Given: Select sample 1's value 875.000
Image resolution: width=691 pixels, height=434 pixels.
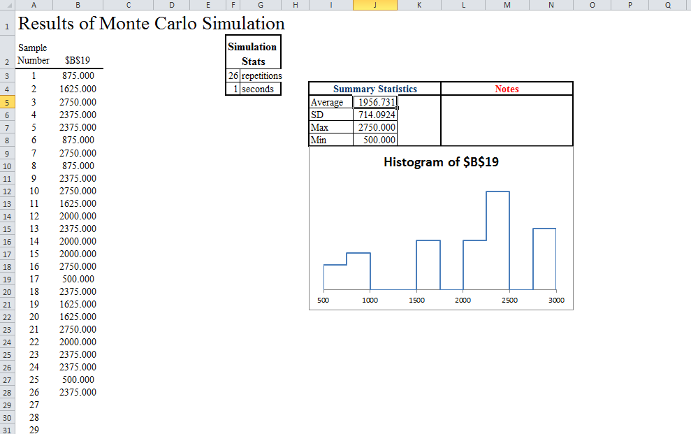Looking at the screenshot, I should 78,75.
